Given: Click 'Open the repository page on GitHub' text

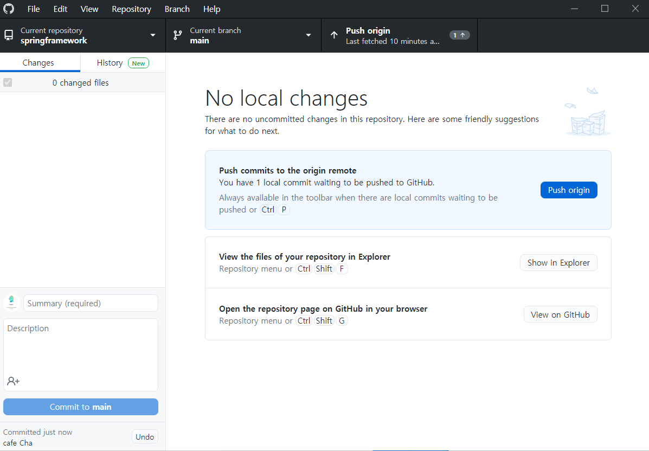Looking at the screenshot, I should pyautogui.click(x=323, y=308).
